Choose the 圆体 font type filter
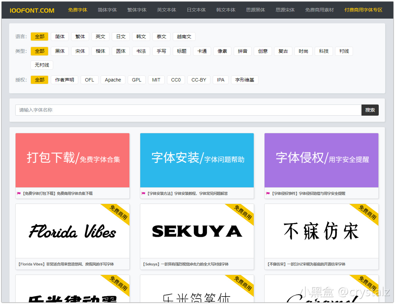The height and width of the screenshot is (304, 395). 121,51
